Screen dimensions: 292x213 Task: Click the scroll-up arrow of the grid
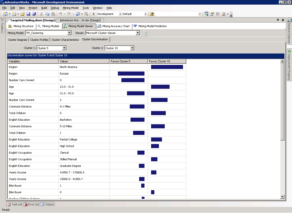[x=282, y=61]
